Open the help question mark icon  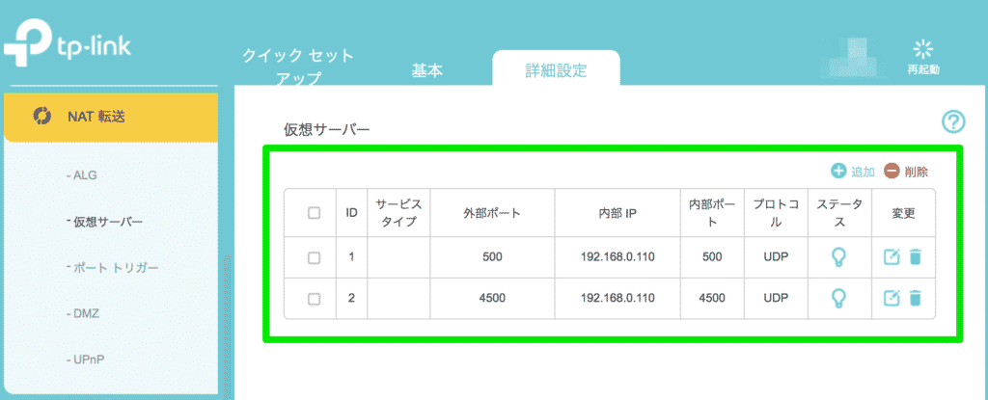pyautogui.click(x=953, y=121)
